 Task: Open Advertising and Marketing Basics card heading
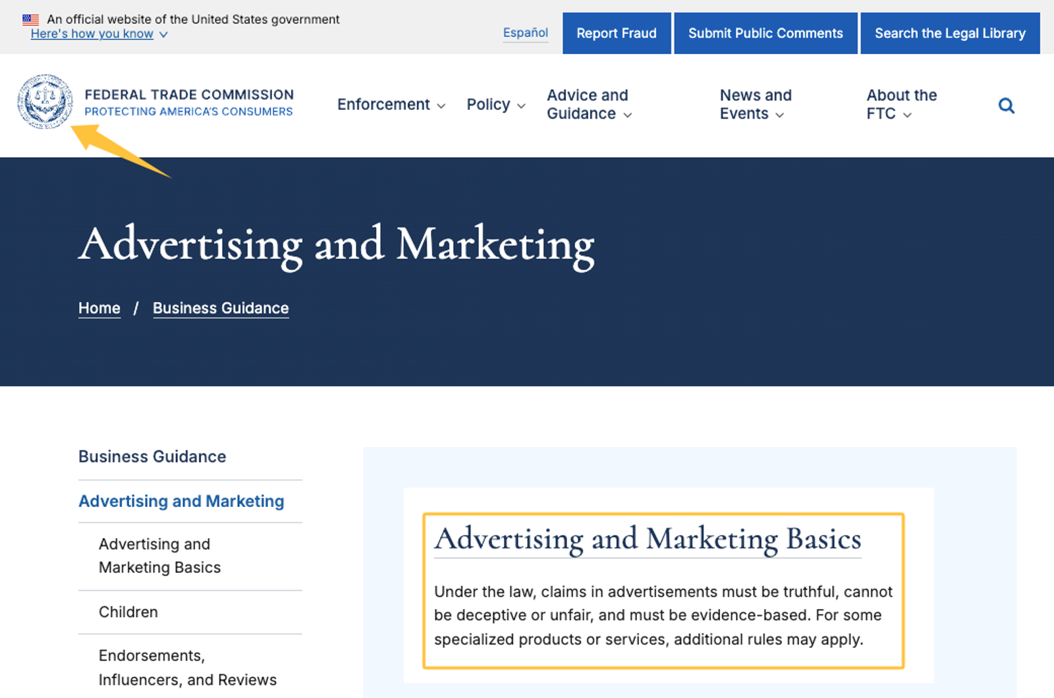(648, 539)
